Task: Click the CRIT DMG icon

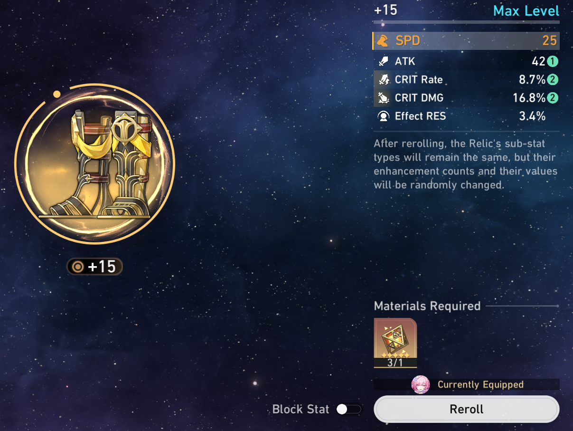Action: click(383, 98)
